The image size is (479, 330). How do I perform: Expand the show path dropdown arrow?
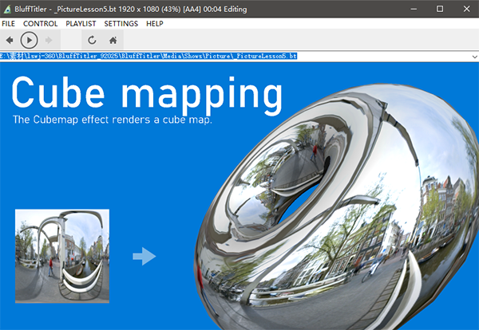point(474,57)
